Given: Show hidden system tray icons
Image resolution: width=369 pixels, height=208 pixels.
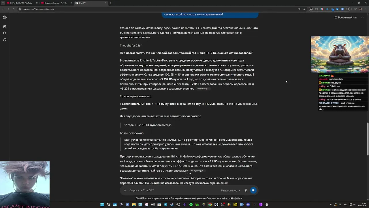Looking at the screenshot, I should pos(331,205).
